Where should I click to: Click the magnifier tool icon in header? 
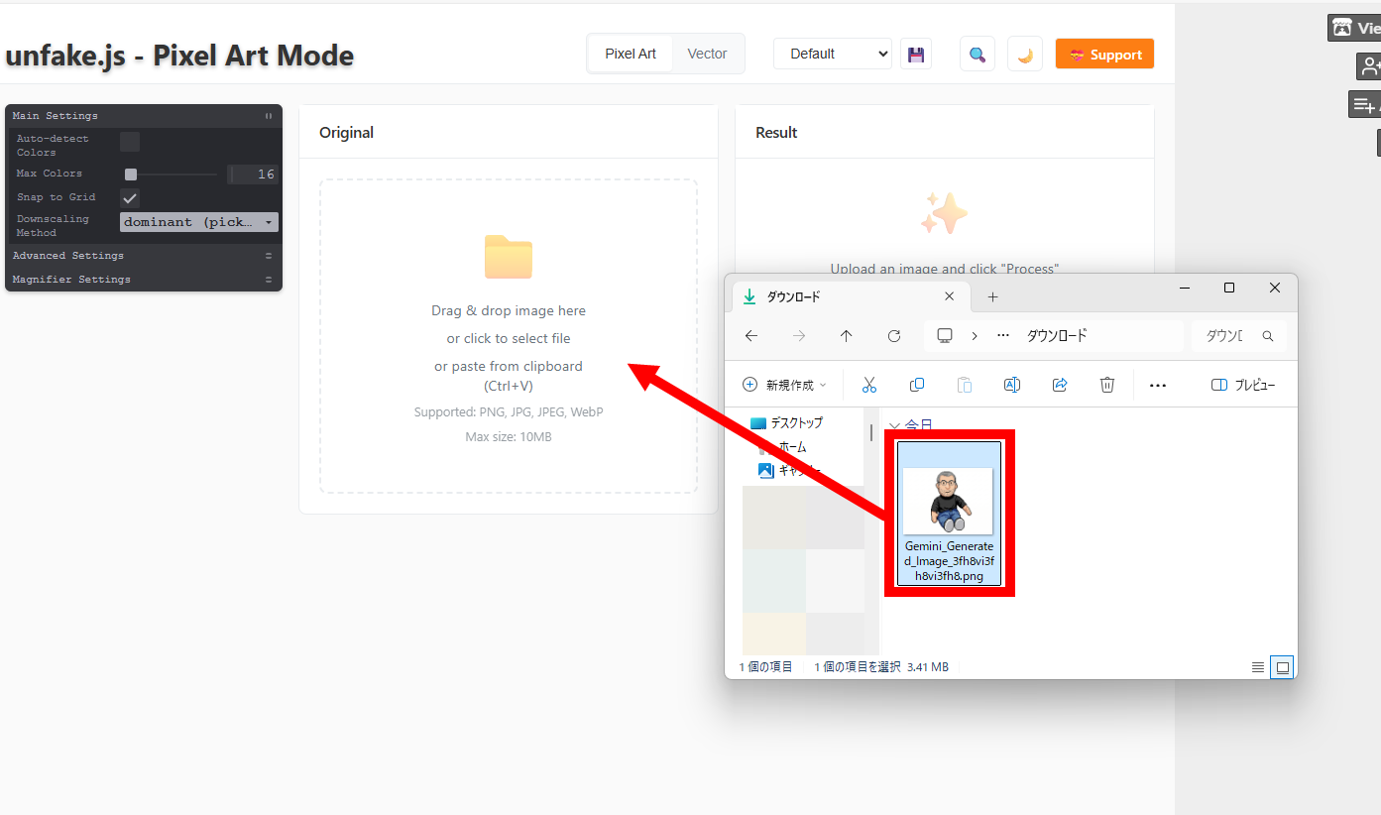coord(978,54)
